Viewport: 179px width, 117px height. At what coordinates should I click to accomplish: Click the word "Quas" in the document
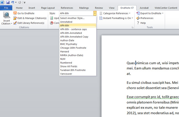click(x=131, y=63)
